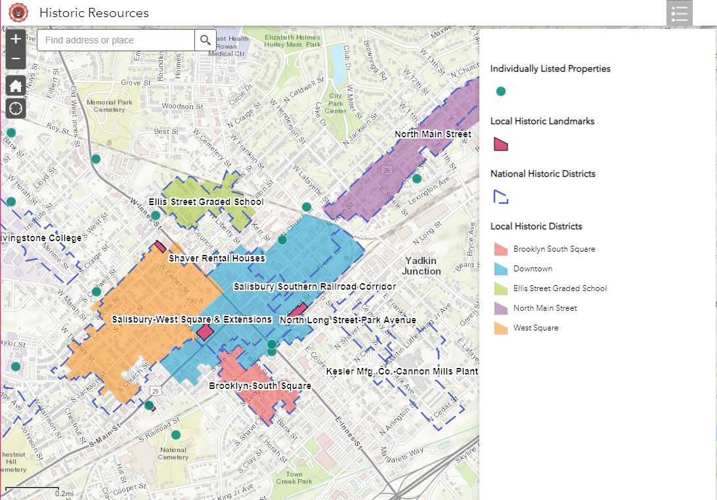The height and width of the screenshot is (500, 717).
Task: Select the 'Ellis Street Graded School' map label
Action: pyautogui.click(x=206, y=202)
